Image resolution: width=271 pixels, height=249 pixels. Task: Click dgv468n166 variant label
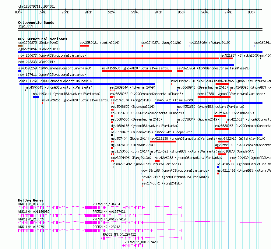145,126
